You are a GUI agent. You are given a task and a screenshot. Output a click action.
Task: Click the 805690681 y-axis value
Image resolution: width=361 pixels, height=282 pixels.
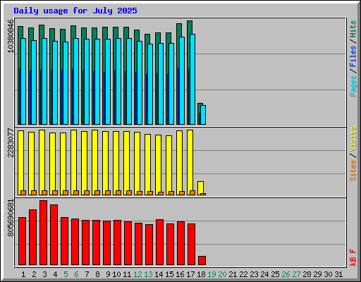[11, 218]
